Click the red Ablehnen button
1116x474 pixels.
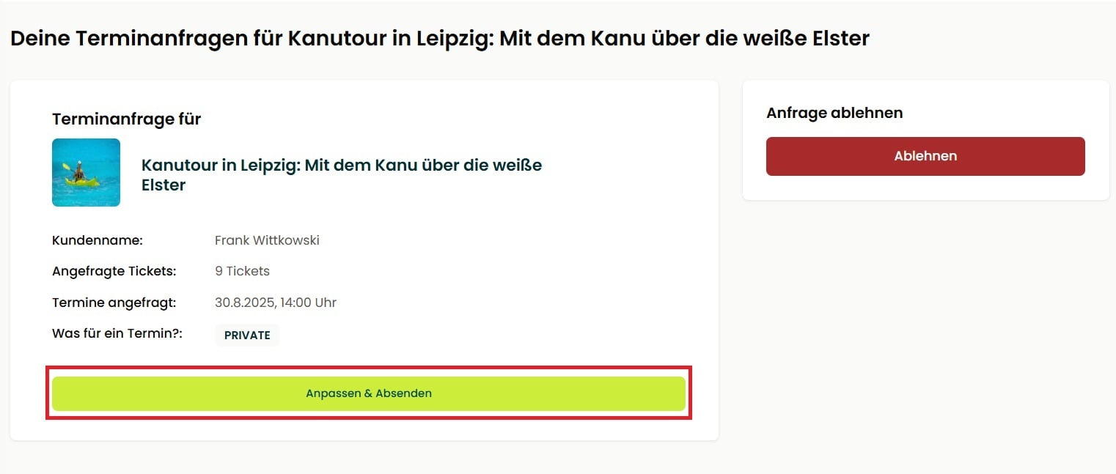click(x=925, y=156)
